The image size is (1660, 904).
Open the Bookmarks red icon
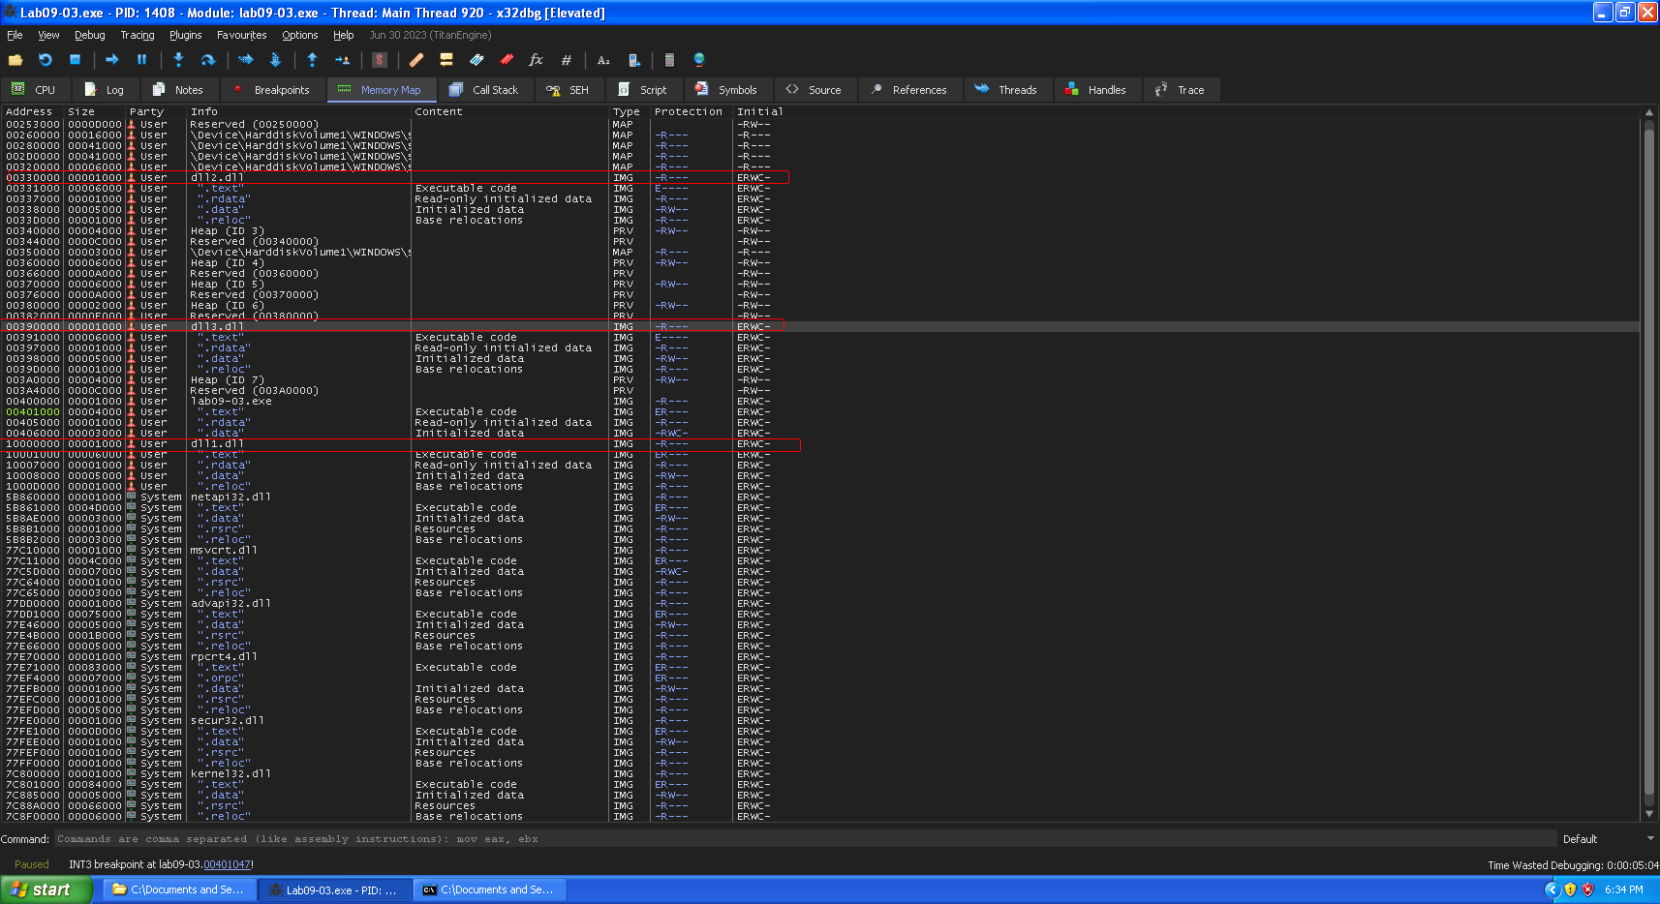[507, 60]
